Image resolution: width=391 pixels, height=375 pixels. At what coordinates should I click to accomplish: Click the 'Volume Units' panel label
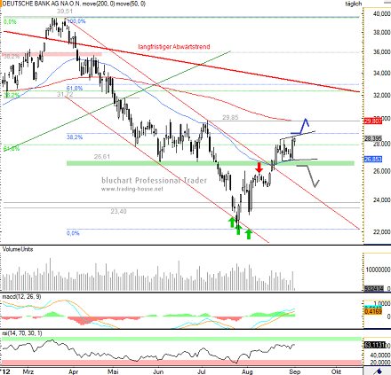(18, 249)
